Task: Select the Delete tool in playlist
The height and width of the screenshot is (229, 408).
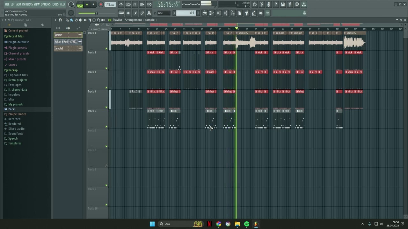Action: click(76, 20)
